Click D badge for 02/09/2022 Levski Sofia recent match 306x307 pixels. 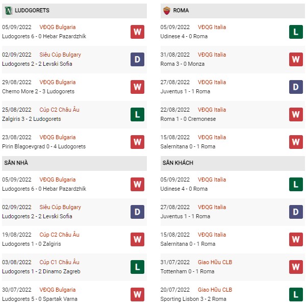click(x=137, y=59)
